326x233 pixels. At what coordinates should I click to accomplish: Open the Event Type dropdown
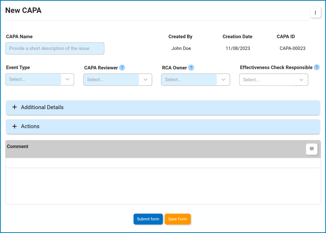click(40, 79)
